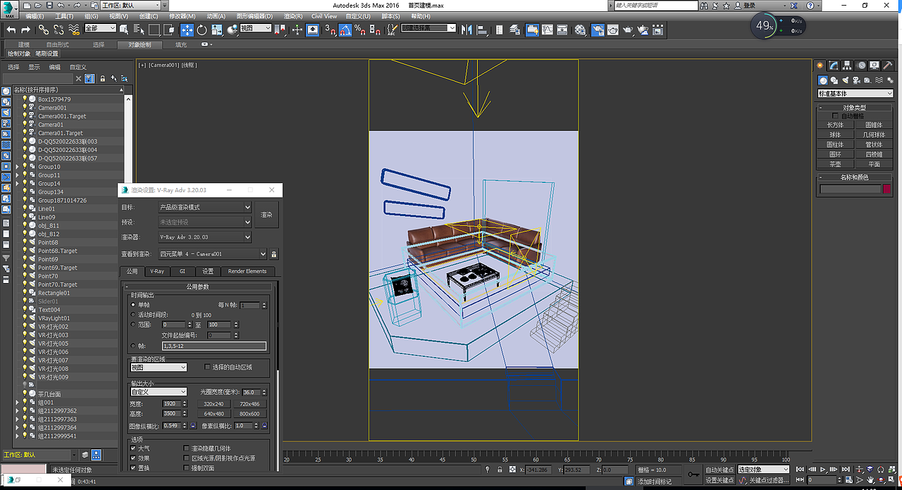This screenshot has height=490, width=902.
Task: Select the Space Warps waves icon
Action: coord(879,80)
